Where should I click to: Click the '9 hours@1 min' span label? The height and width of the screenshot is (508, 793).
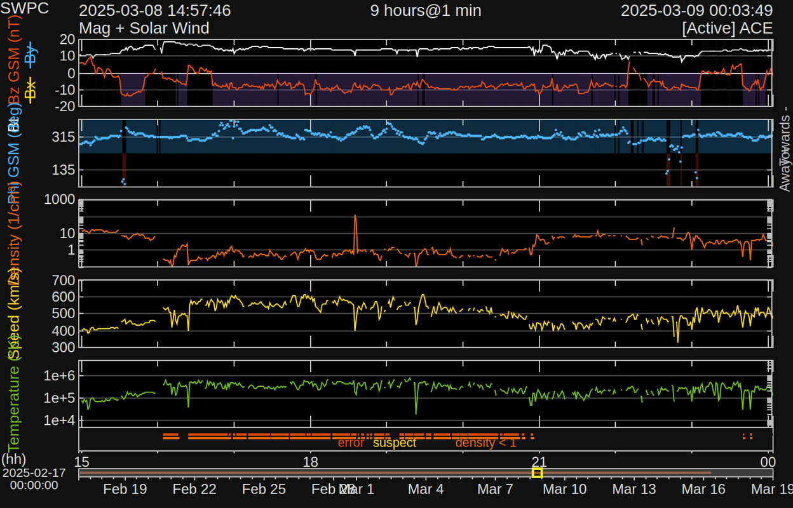coord(426,11)
